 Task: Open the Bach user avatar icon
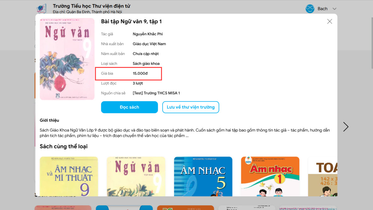click(310, 9)
